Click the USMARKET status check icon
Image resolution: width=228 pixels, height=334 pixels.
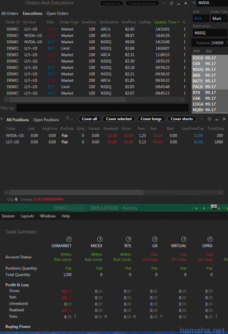coord(69,239)
